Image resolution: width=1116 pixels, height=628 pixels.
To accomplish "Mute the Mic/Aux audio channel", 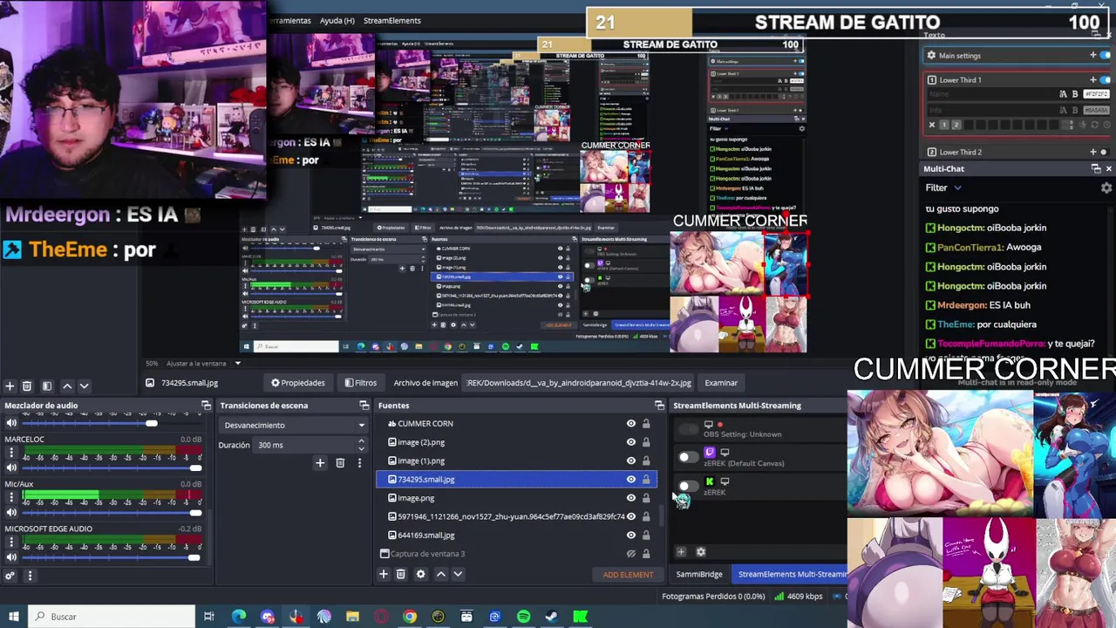I will coord(11,513).
